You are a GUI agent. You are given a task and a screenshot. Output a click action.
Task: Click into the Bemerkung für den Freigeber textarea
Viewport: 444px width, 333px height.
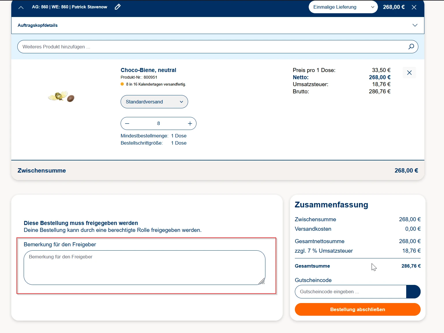pos(144,268)
